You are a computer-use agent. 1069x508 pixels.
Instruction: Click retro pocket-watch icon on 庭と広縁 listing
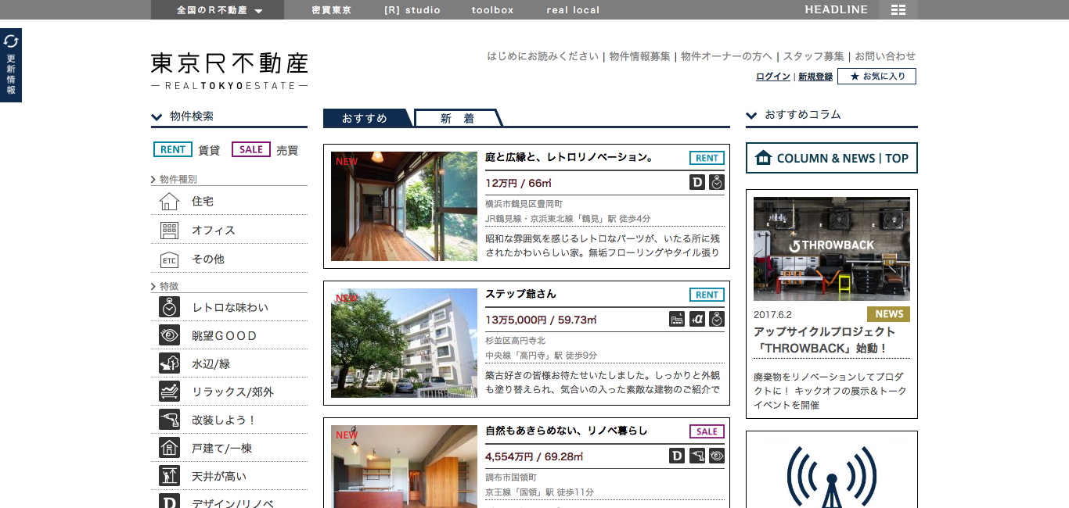pyautogui.click(x=717, y=182)
